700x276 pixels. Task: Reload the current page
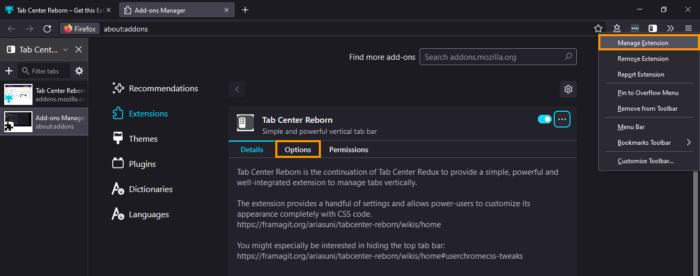pos(47,29)
